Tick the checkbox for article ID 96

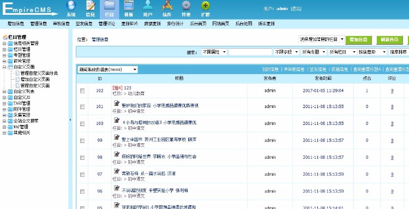click(x=82, y=191)
